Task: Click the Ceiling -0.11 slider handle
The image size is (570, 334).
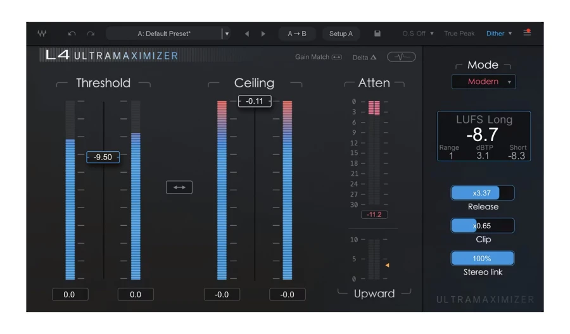Action: pyautogui.click(x=255, y=101)
